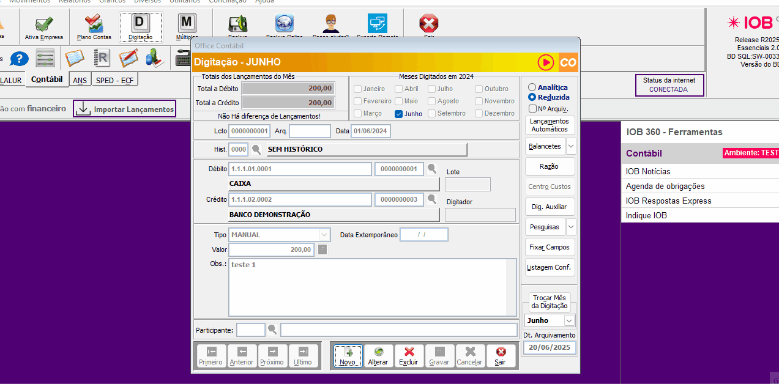This screenshot has height=384, width=779.
Task: Select the Analítica radio option
Action: point(532,87)
